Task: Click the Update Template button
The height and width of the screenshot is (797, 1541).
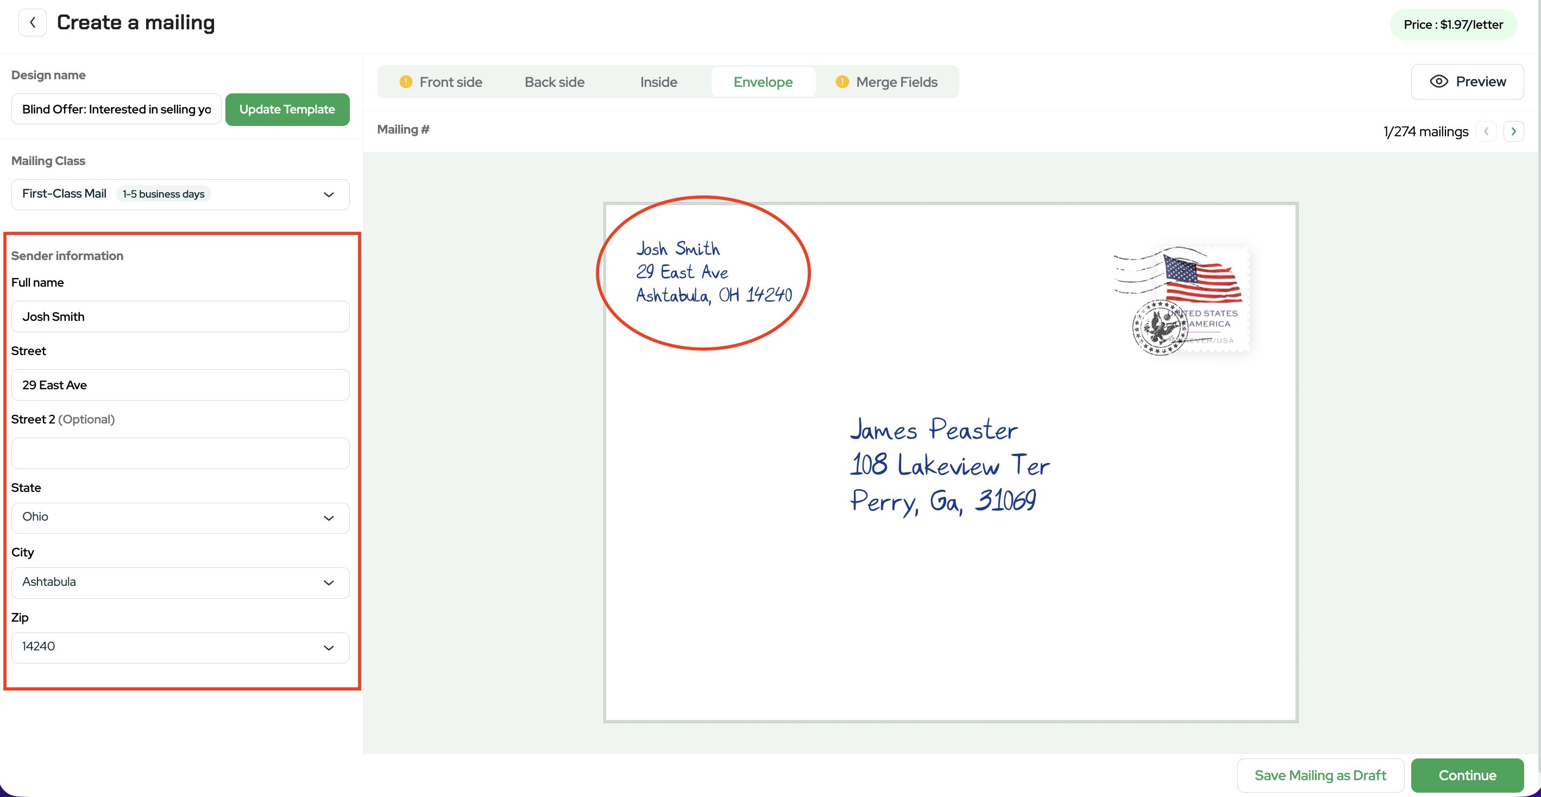Action: 287,110
